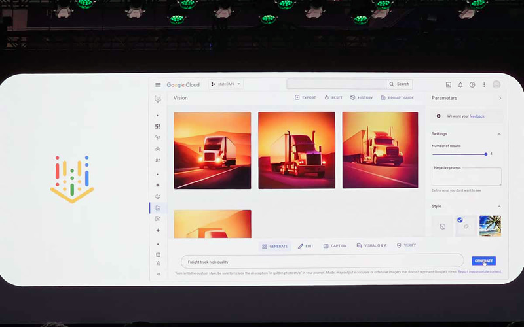Collapse the Parameters panel with right chevron
This screenshot has height=327, width=524.
500,98
